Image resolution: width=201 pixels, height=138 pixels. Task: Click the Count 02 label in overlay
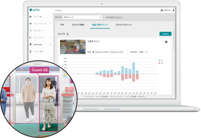click(39, 70)
